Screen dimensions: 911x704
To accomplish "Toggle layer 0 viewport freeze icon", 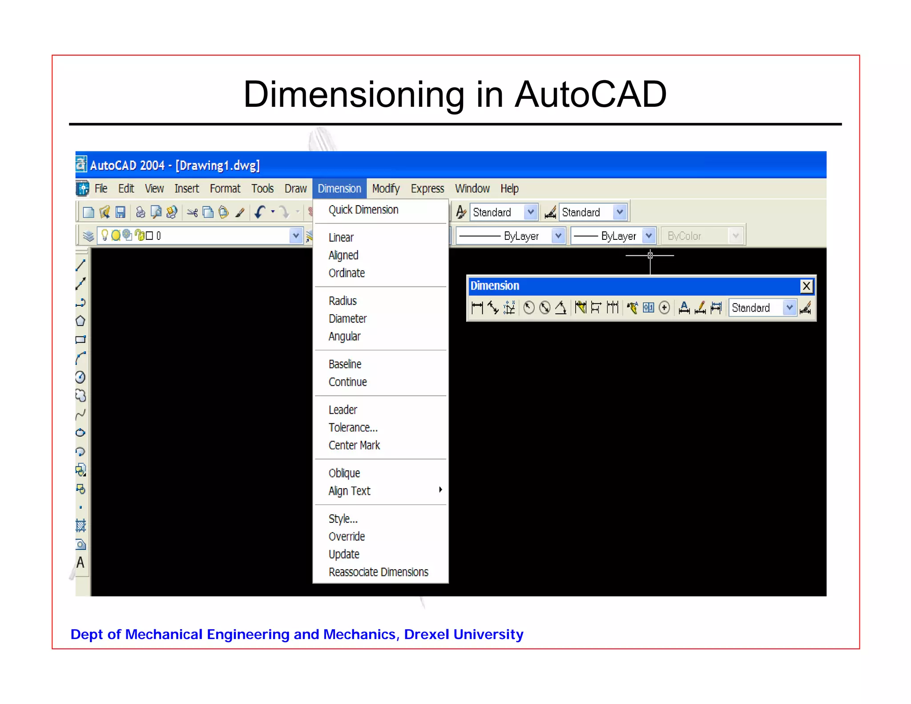I will 127,235.
